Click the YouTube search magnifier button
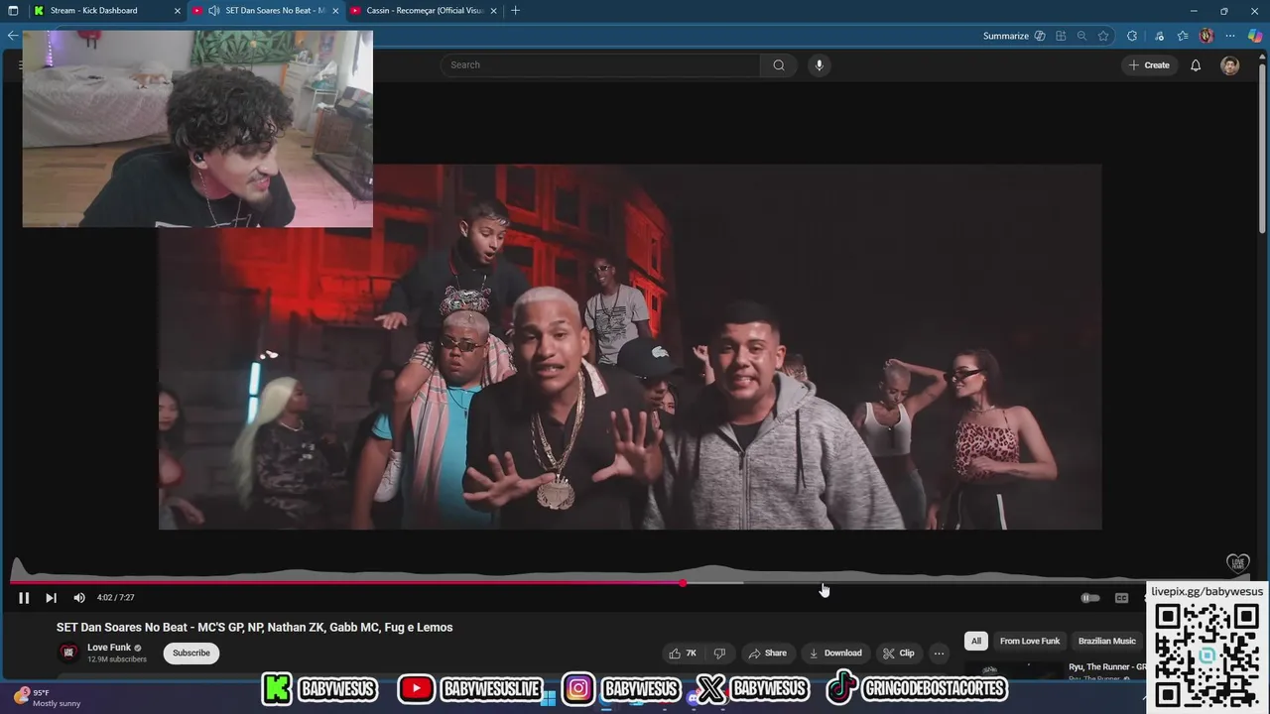This screenshot has height=714, width=1270. (779, 65)
